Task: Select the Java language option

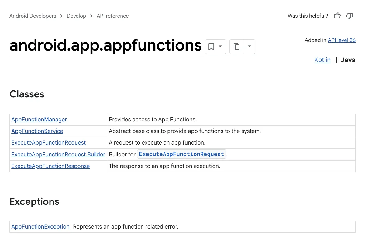Action: point(348,60)
